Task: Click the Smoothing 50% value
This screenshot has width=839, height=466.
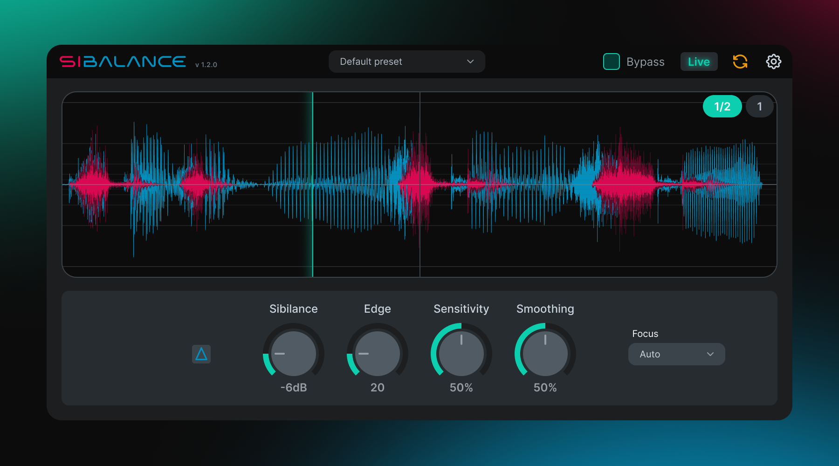Action: (545, 388)
